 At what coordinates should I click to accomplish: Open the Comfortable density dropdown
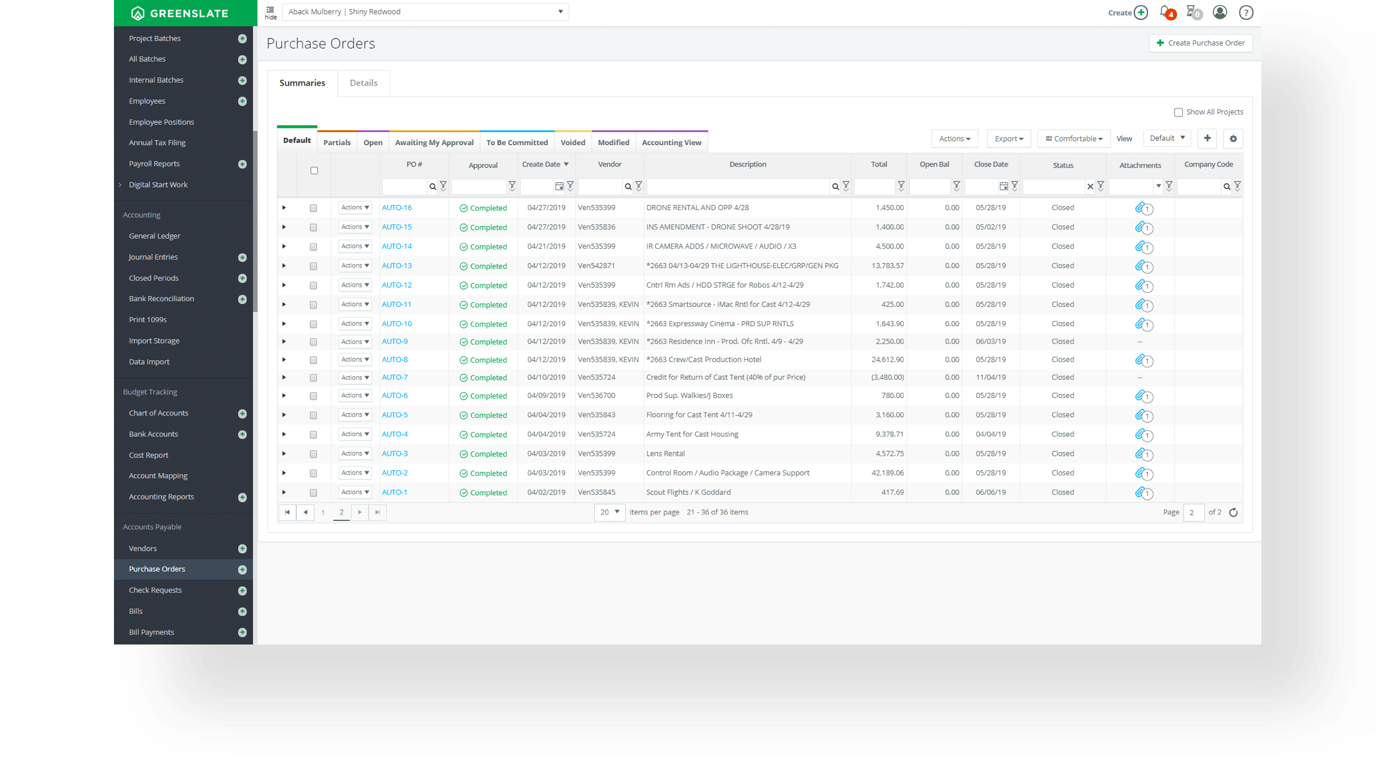pyautogui.click(x=1074, y=139)
